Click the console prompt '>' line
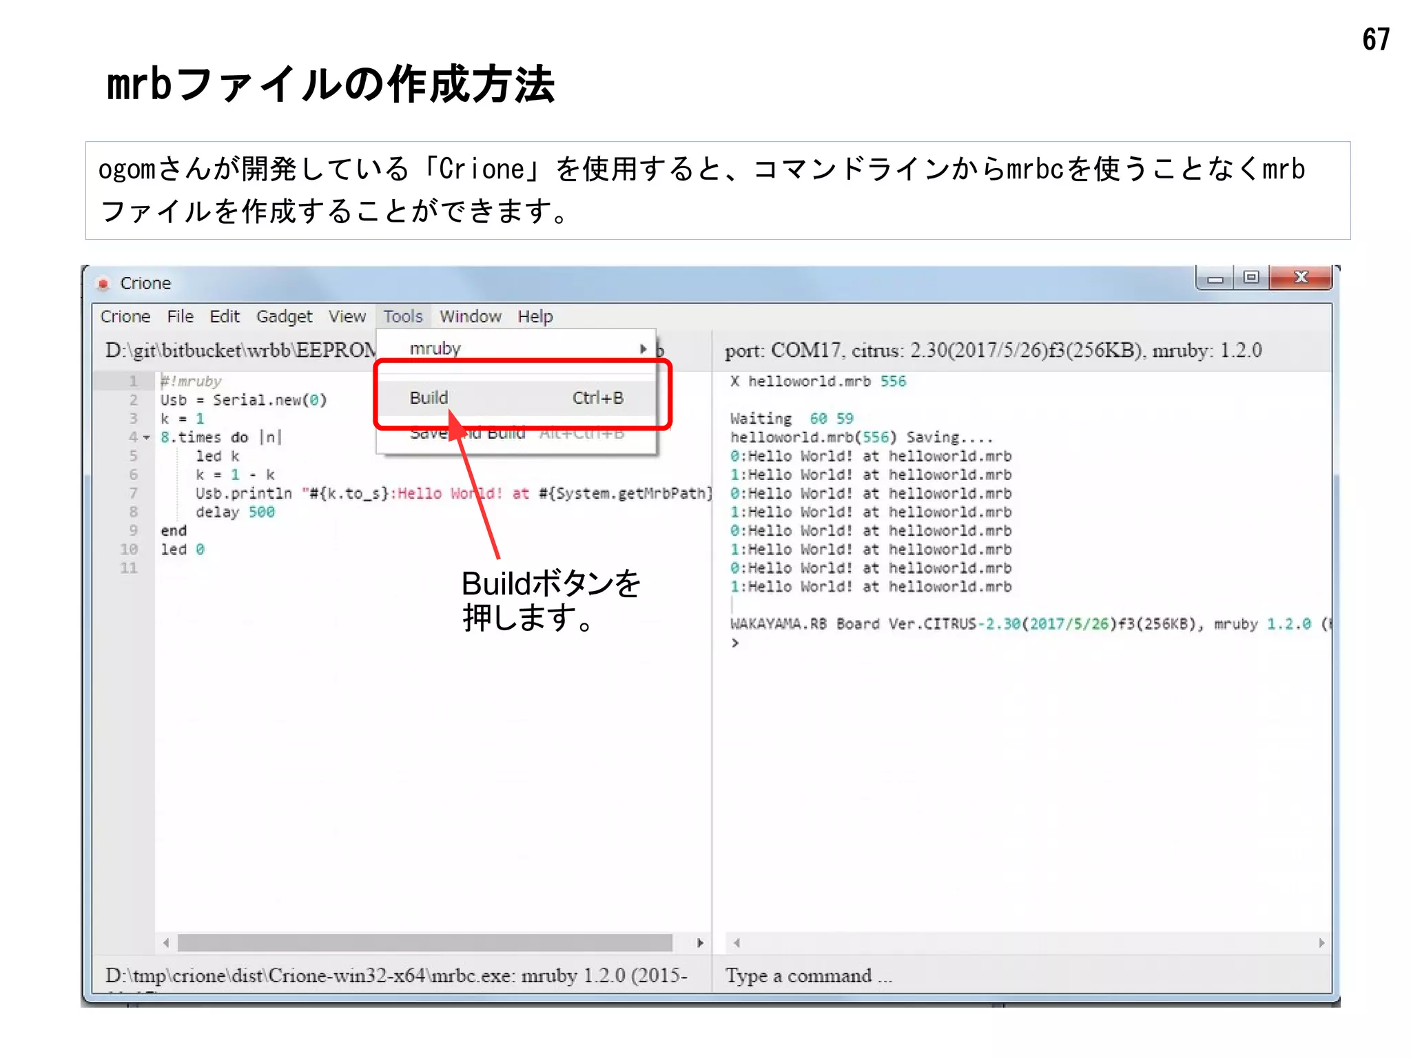This screenshot has width=1411, height=1058. tap(735, 643)
